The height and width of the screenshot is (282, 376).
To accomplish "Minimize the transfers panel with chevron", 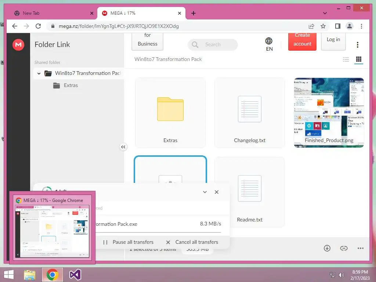I will click(x=205, y=192).
